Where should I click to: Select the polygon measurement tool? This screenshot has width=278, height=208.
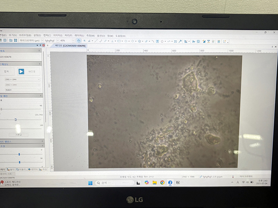[x=162, y=41]
